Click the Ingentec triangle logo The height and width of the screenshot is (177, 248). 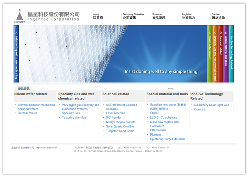19,15
